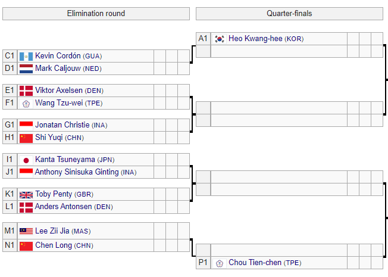Viewport: 388px width, 277px height.
Task: Click the Quarter-finals column header
Action: click(x=289, y=14)
